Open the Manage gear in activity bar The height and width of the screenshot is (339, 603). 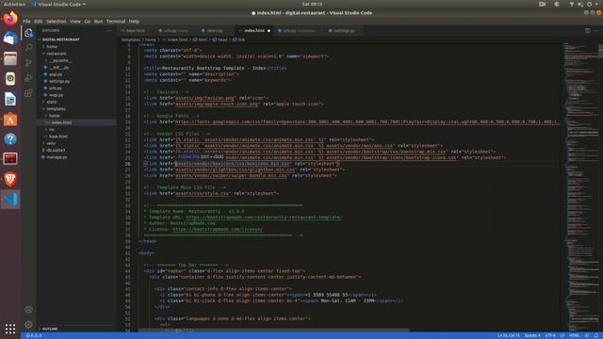(28, 325)
